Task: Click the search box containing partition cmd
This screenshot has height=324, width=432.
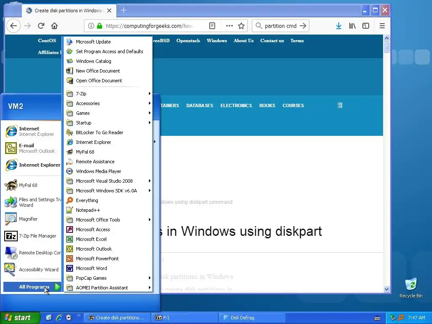Action: [281, 26]
